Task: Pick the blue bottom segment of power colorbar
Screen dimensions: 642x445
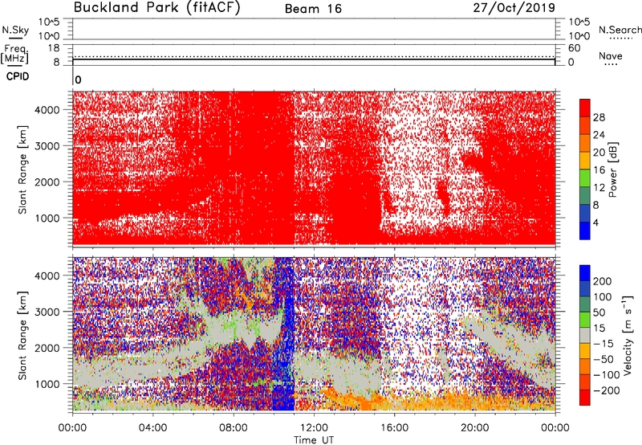Action: click(x=585, y=231)
